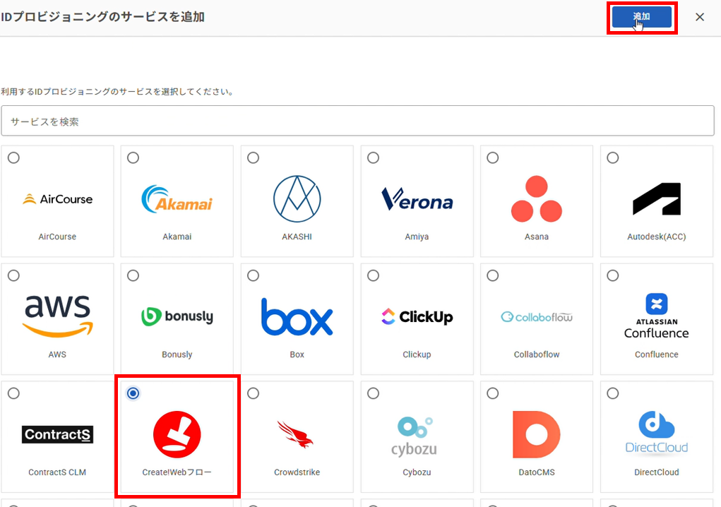Click the AWS logo
Viewport: 721px width, 507px height.
tap(57, 317)
